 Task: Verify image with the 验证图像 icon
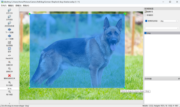click(9, 43)
